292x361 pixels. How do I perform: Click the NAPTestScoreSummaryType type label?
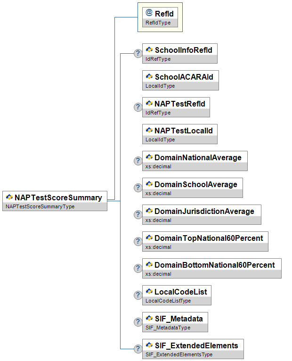pos(40,206)
